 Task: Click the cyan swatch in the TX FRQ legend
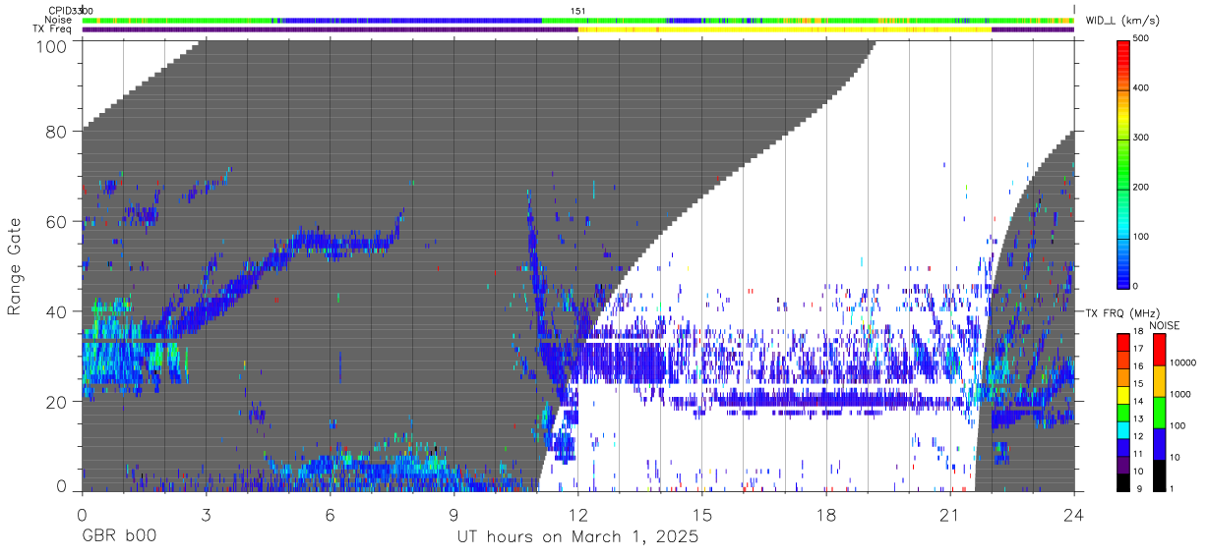(x=1123, y=429)
